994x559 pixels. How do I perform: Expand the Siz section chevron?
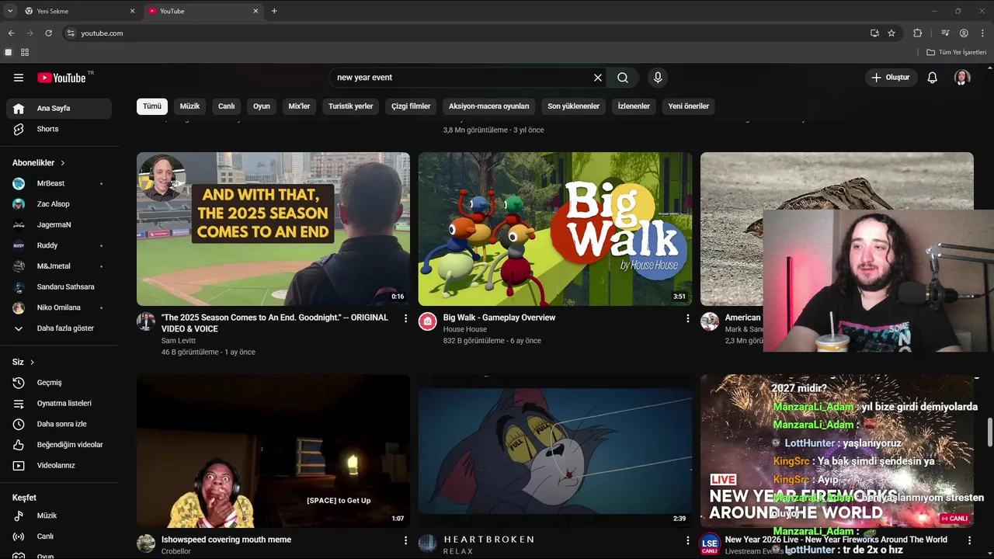pos(32,363)
